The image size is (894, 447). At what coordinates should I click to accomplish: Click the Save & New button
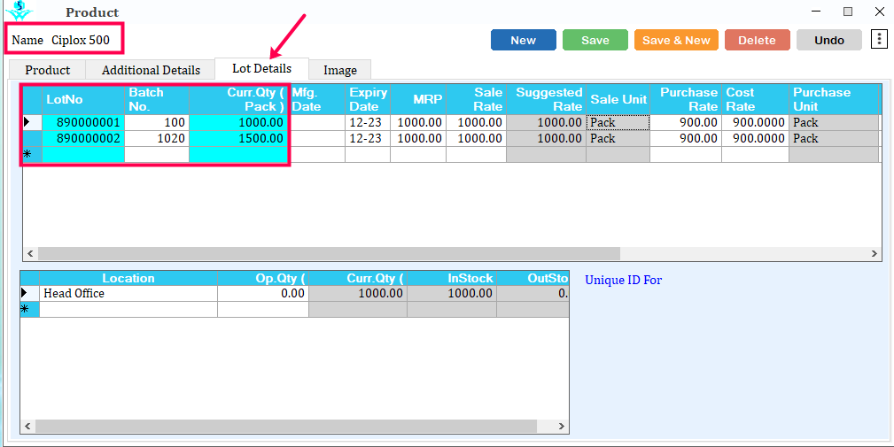(x=676, y=40)
